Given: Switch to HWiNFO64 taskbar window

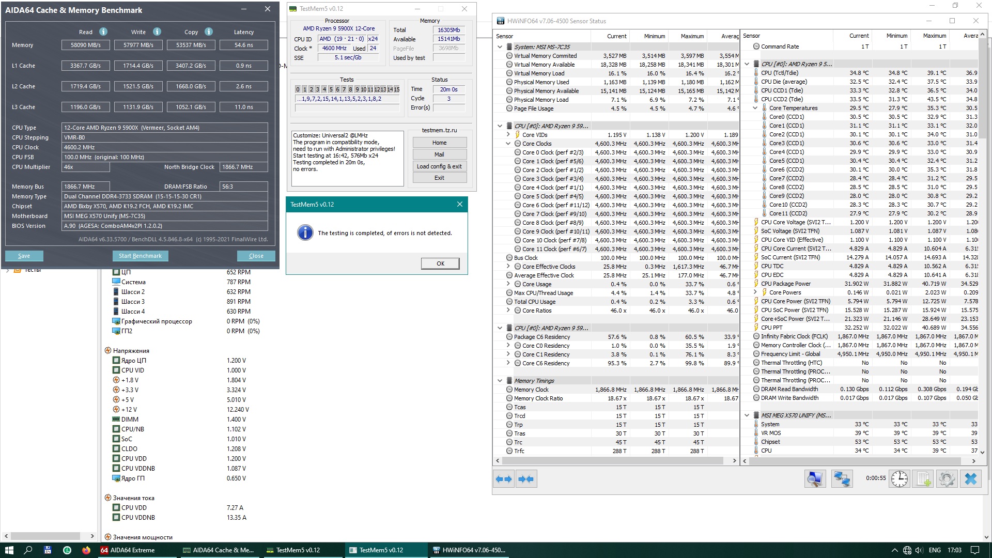Looking at the screenshot, I should point(469,550).
